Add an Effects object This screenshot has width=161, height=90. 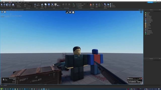tap(91, 5)
